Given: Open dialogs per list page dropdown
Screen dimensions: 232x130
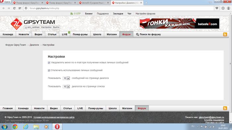Looking at the screenshot, I should coord(66,86).
